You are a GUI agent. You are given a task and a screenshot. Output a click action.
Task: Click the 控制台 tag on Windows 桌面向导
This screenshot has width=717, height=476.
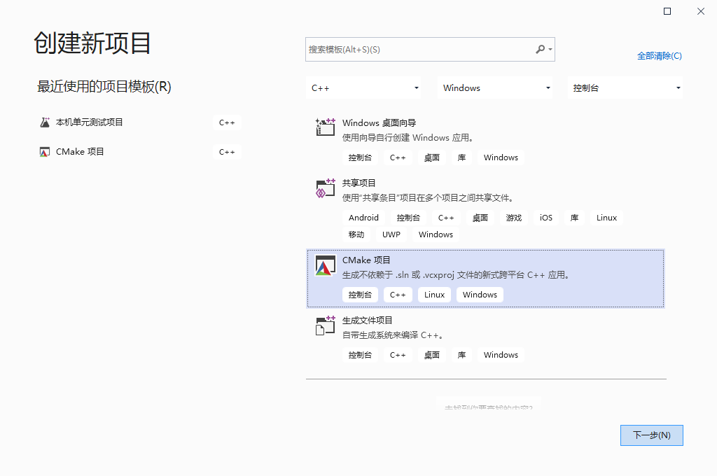coord(360,157)
